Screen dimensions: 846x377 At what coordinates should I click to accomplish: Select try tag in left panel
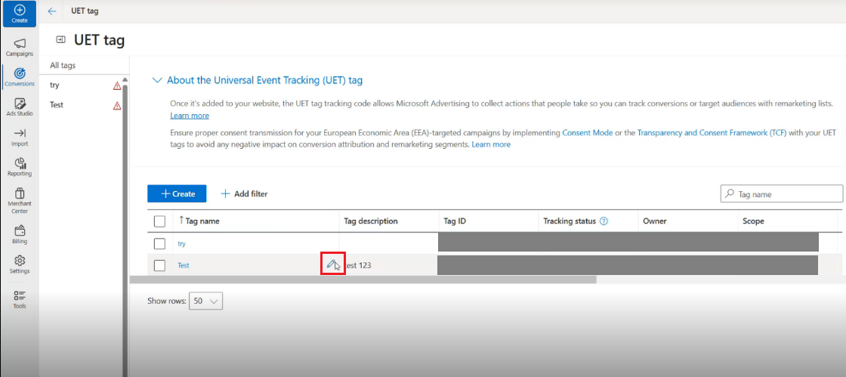[x=54, y=85]
